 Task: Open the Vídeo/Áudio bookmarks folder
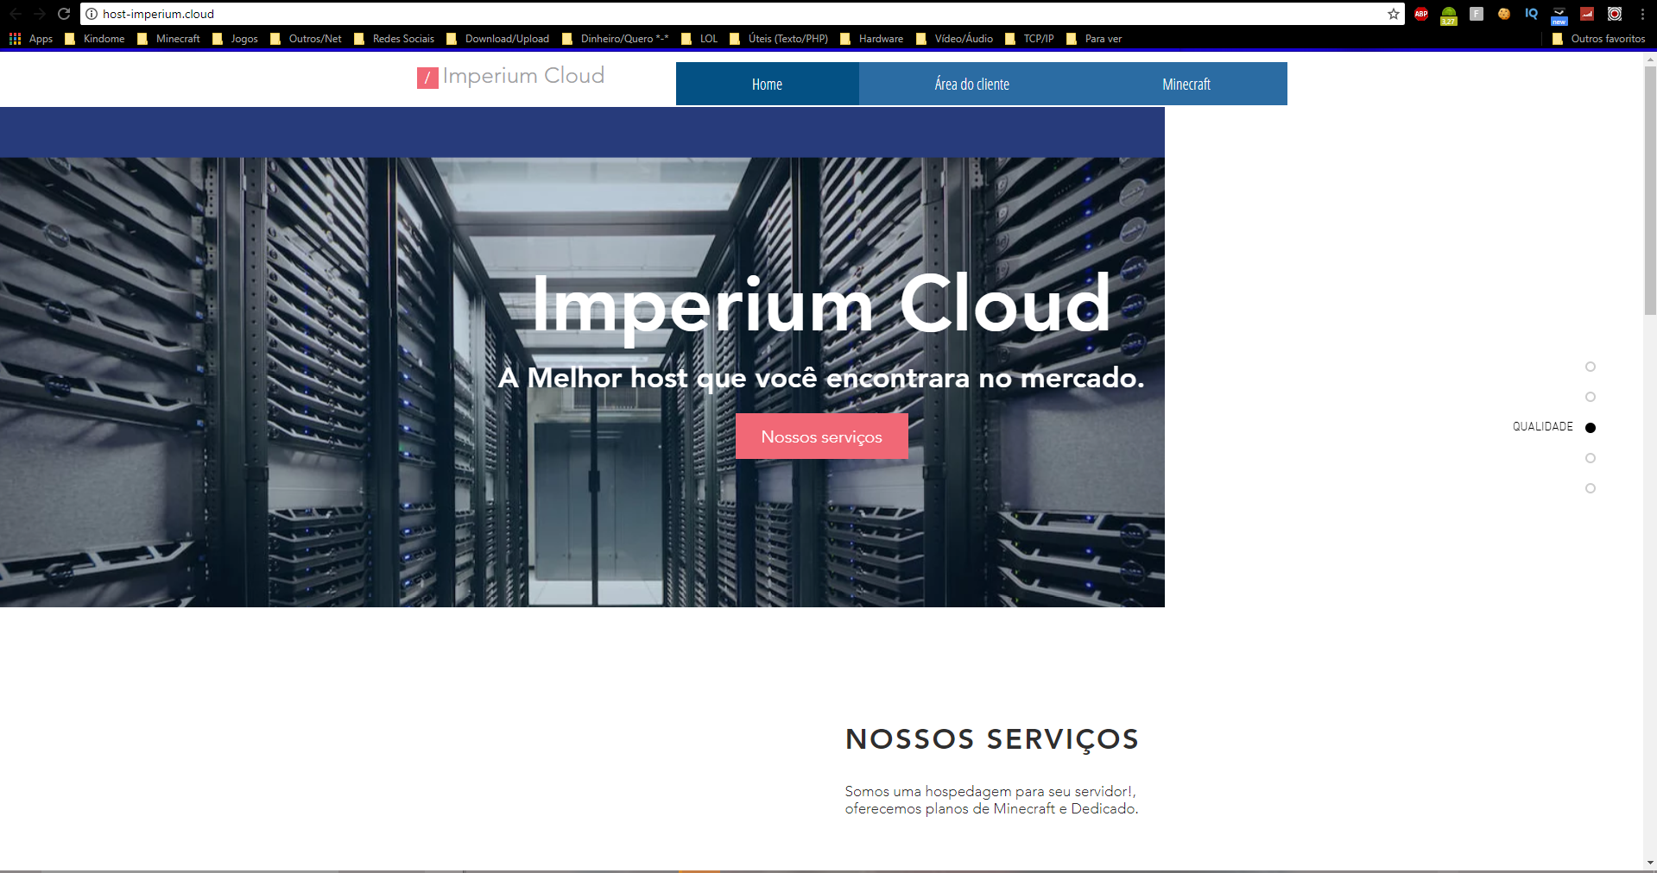point(955,39)
